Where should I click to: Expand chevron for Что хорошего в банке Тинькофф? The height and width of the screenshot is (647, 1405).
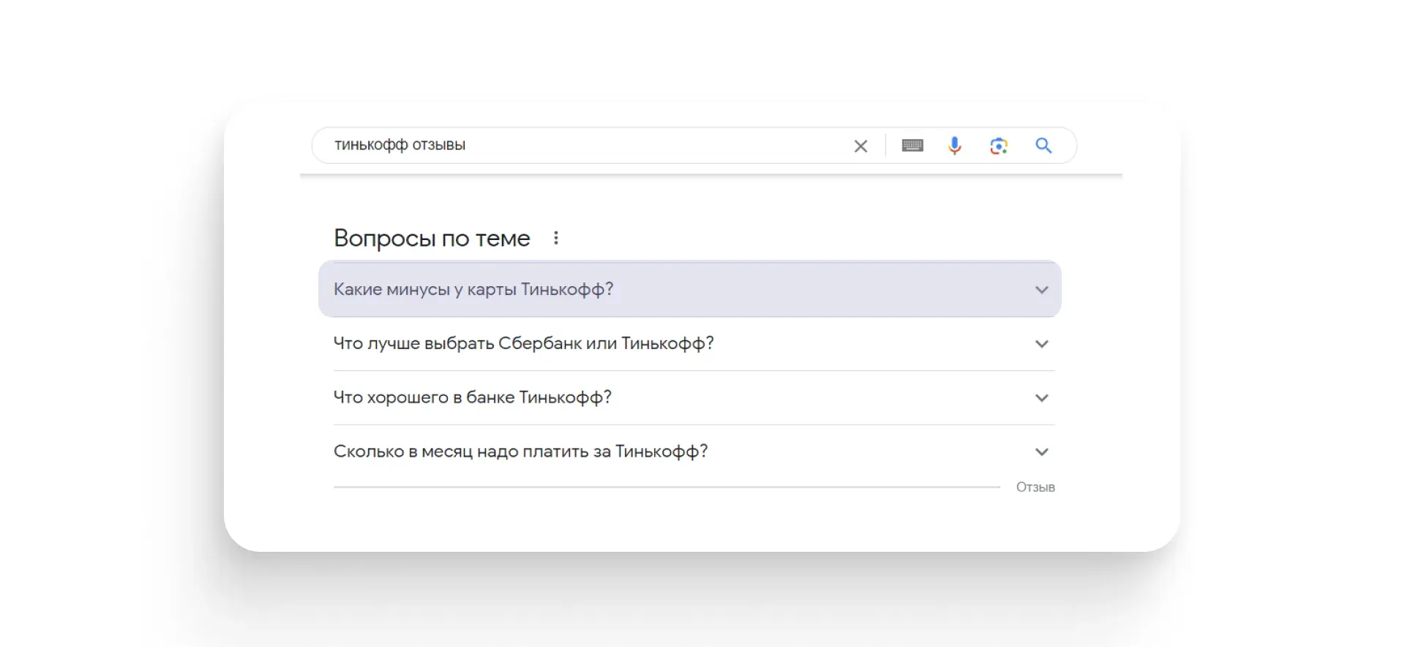(x=1041, y=398)
